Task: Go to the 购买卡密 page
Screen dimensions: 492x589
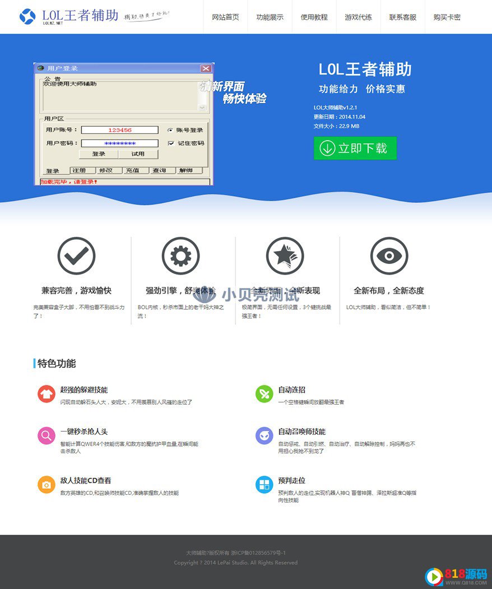Action: coord(447,17)
